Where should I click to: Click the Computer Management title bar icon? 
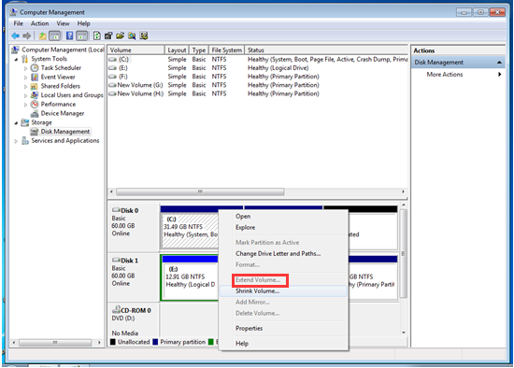click(x=13, y=12)
